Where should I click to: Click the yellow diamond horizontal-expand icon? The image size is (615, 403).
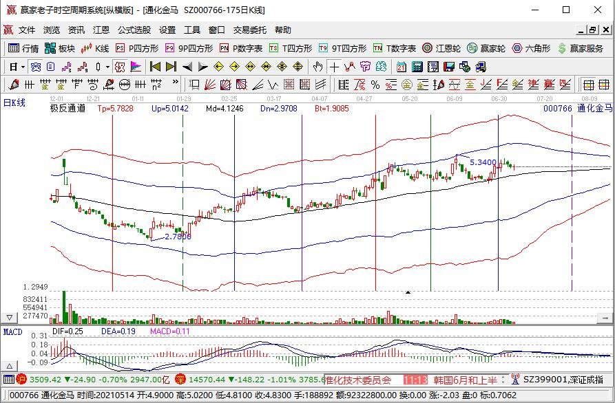250,67
